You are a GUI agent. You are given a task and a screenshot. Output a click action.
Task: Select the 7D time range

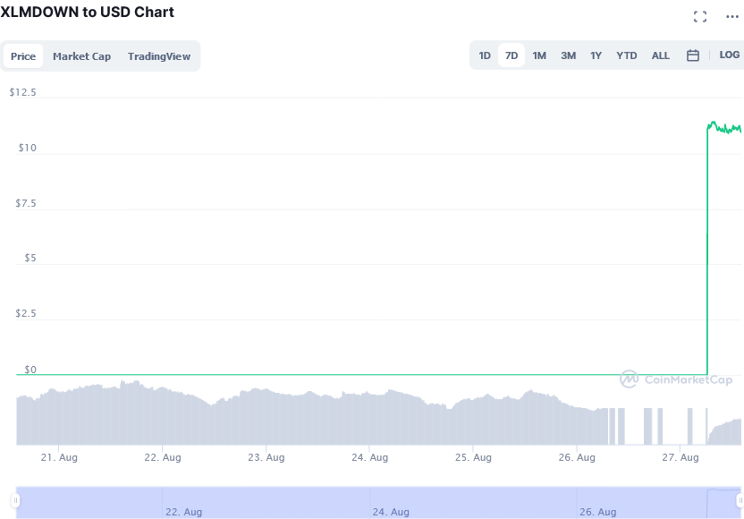click(511, 55)
